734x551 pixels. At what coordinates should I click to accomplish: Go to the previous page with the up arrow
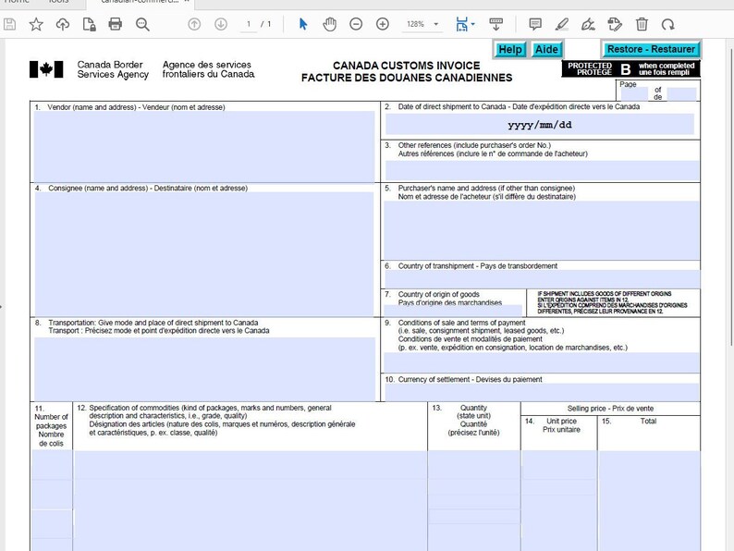pyautogui.click(x=194, y=24)
